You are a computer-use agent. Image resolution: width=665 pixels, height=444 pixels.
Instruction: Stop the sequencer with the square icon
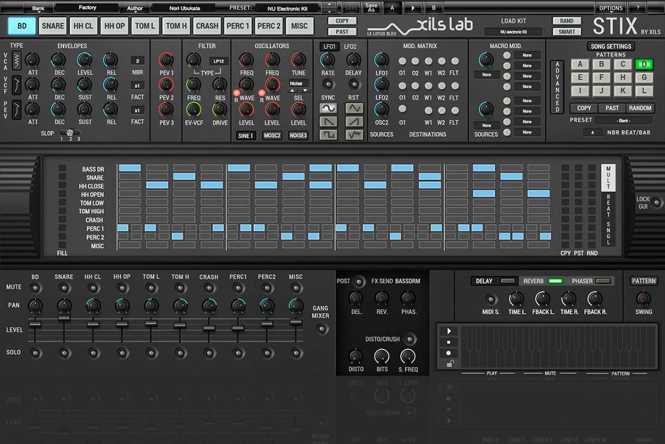pos(448,342)
